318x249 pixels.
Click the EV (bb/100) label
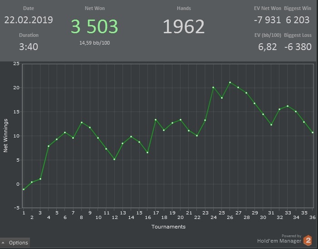tap(268, 35)
